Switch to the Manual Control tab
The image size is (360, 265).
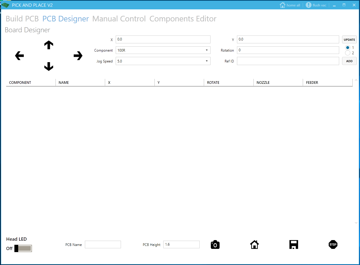119,19
